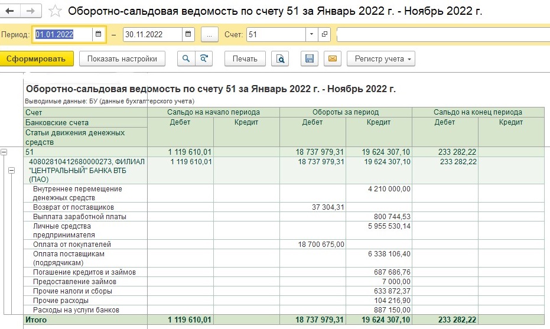Click the Сформировать button
This screenshot has width=550, height=329.
37,58
